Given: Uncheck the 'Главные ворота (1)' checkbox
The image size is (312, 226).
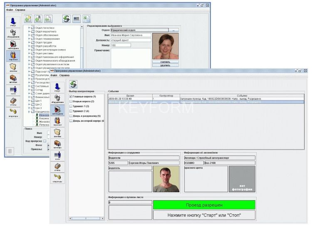Looking at the screenshot, I should click(x=71, y=96).
